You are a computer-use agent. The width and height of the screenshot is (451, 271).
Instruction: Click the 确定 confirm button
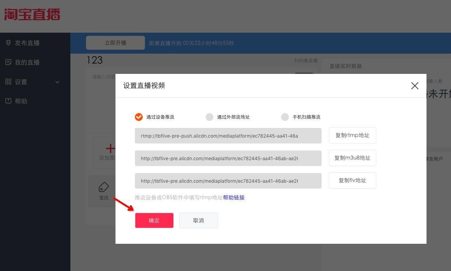coord(154,220)
